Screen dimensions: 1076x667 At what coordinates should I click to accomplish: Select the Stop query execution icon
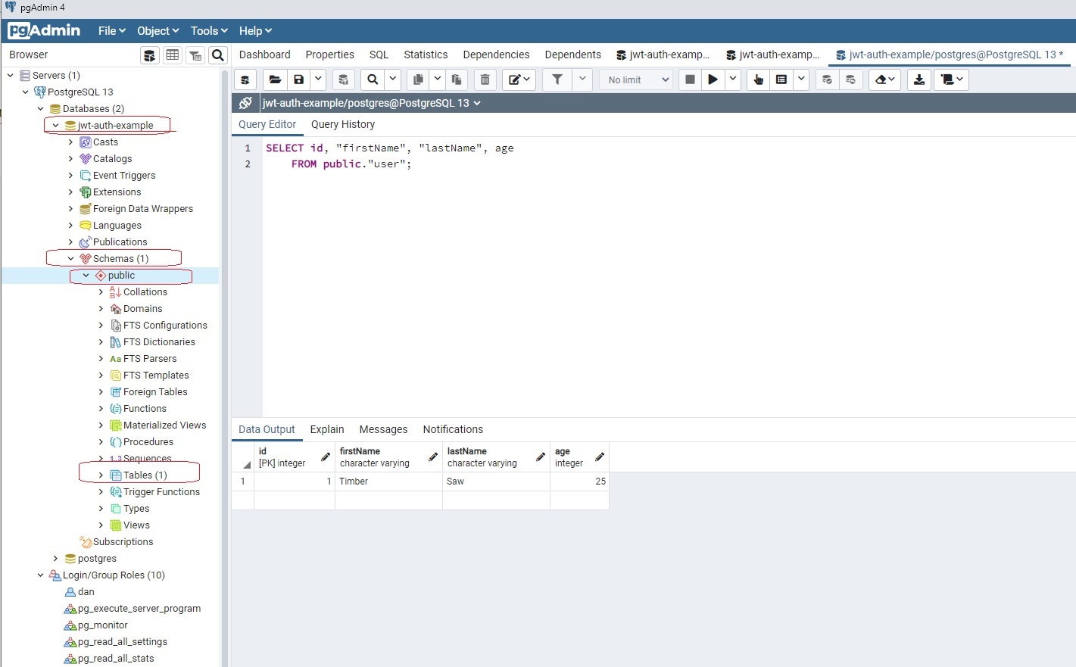[690, 79]
